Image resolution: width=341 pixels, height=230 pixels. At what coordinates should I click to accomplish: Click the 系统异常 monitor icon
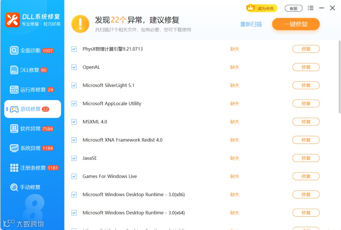tap(14, 148)
